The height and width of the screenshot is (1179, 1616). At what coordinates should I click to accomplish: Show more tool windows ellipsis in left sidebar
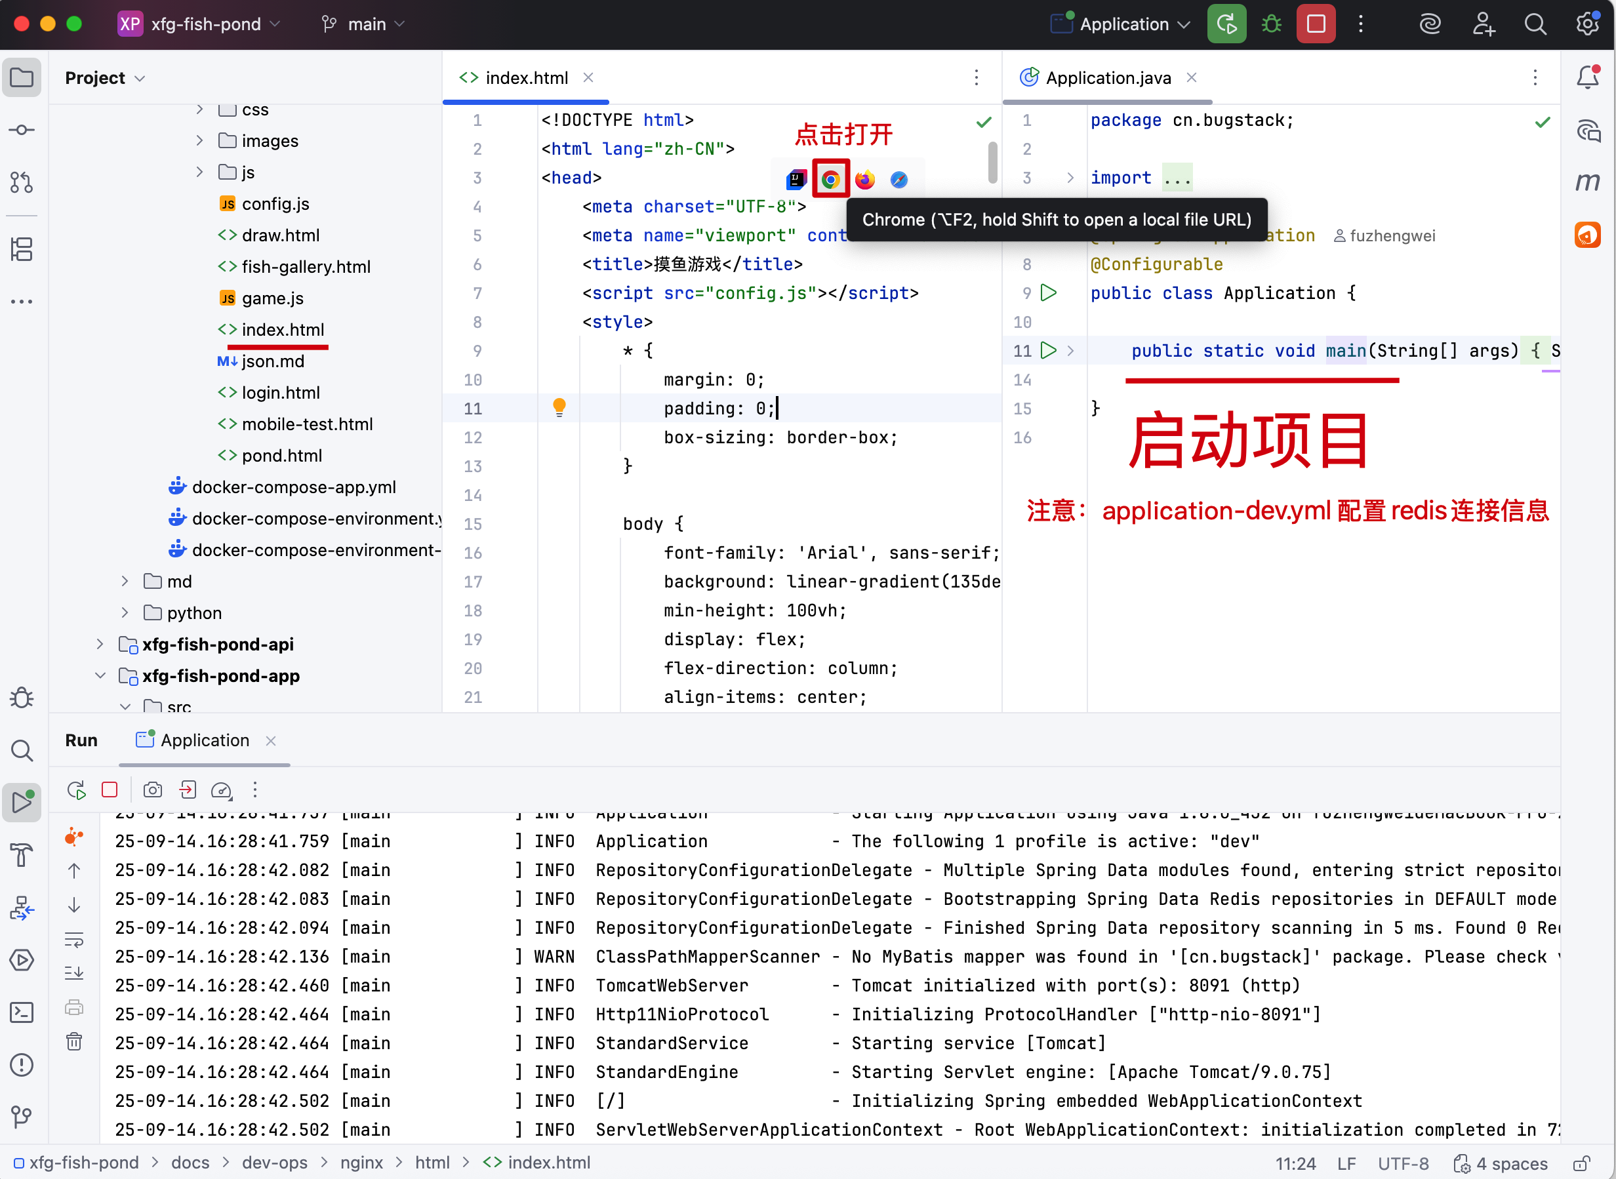(22, 302)
